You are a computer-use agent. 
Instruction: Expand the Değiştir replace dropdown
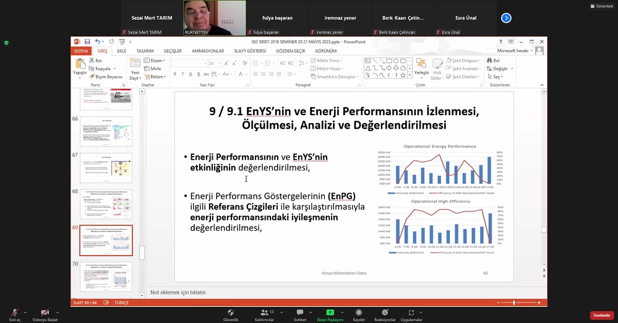click(502, 69)
